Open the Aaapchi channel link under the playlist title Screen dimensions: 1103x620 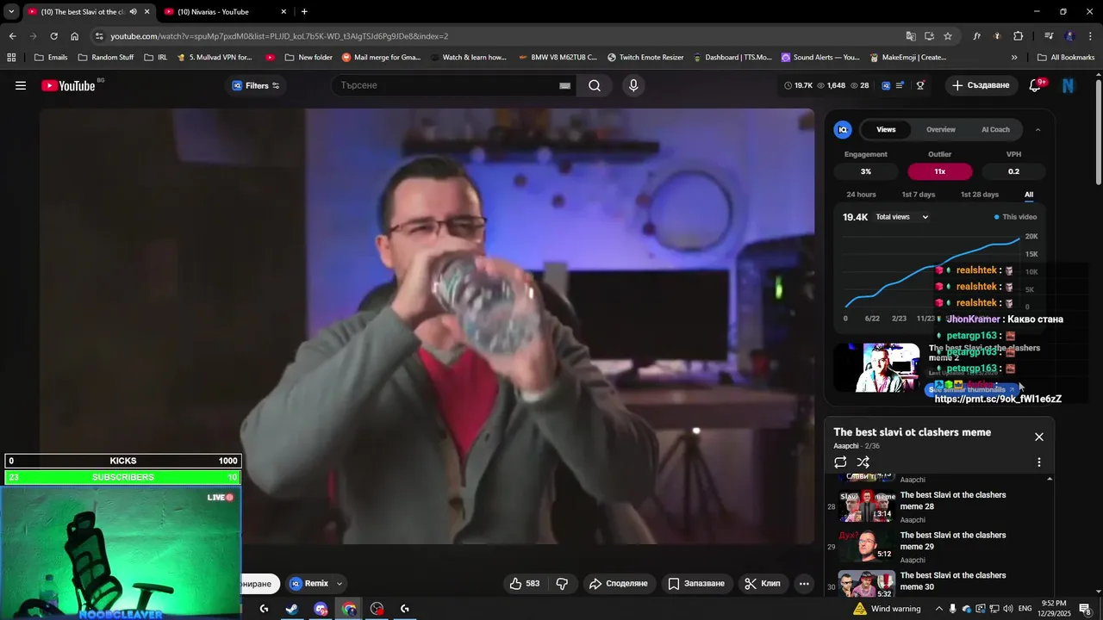(846, 446)
